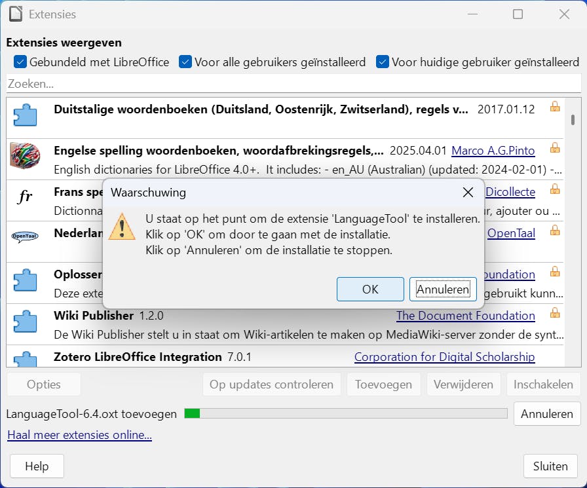Click version number 2017.01.12

click(x=506, y=109)
